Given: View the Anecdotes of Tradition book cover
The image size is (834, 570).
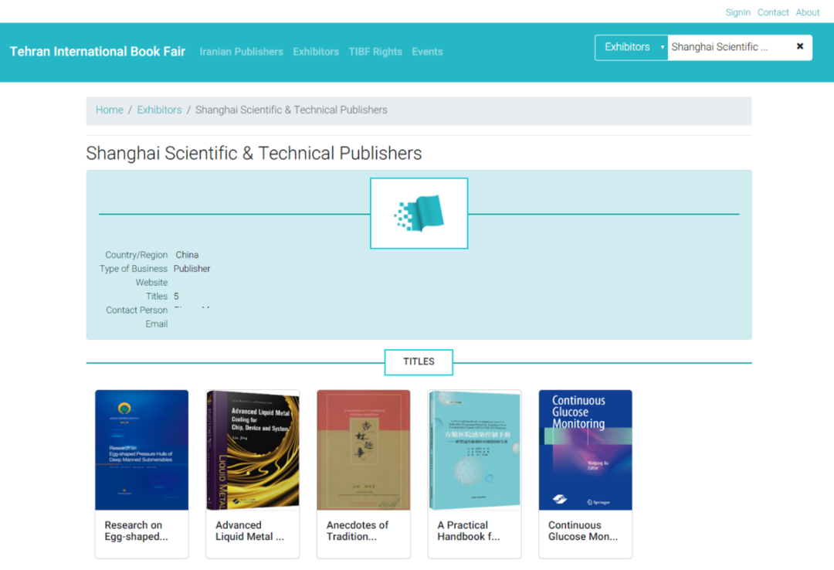Looking at the screenshot, I should (363, 450).
